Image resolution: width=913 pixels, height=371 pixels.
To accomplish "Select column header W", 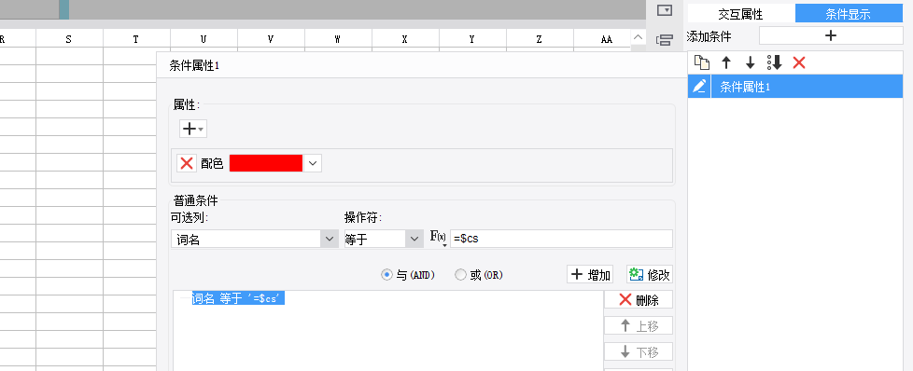I will pos(338,39).
